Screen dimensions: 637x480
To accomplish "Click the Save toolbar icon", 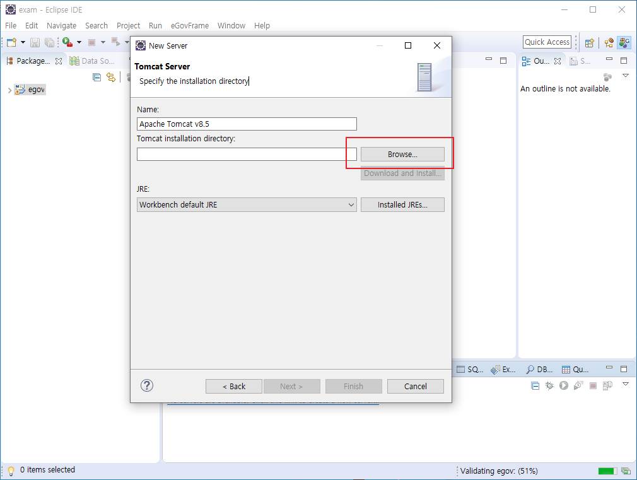I will 35,42.
